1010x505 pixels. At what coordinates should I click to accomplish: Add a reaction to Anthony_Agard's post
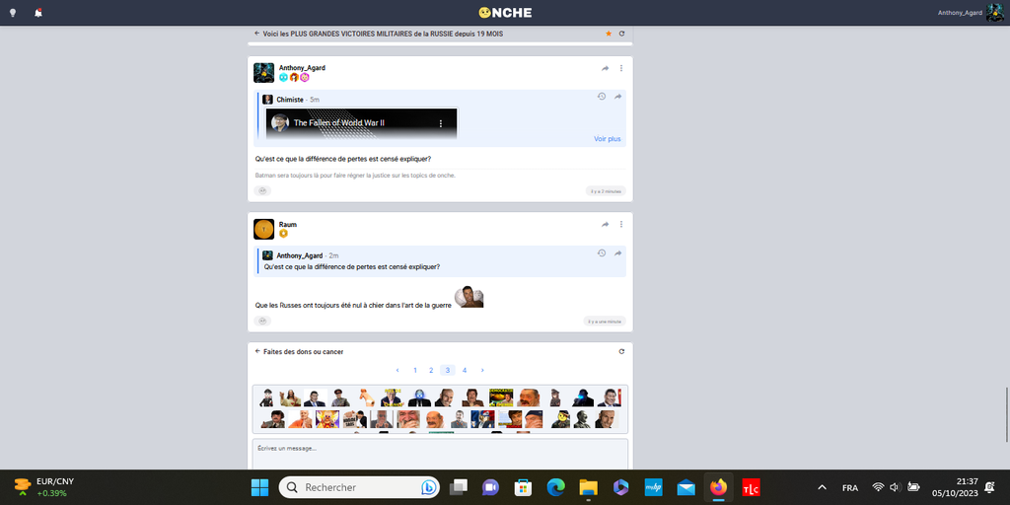pos(262,190)
